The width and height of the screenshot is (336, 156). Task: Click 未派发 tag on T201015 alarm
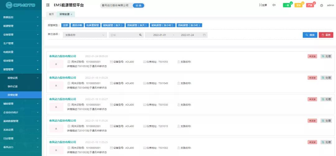[x=312, y=121]
